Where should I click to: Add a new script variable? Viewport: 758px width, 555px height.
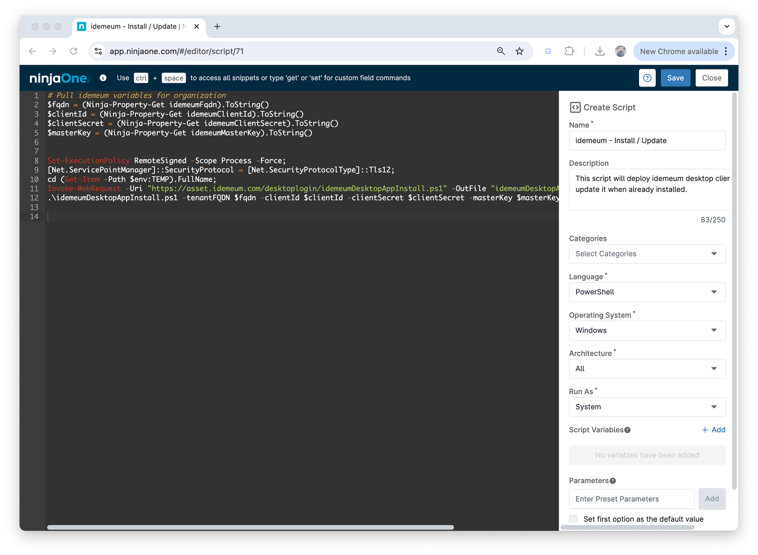(x=713, y=430)
